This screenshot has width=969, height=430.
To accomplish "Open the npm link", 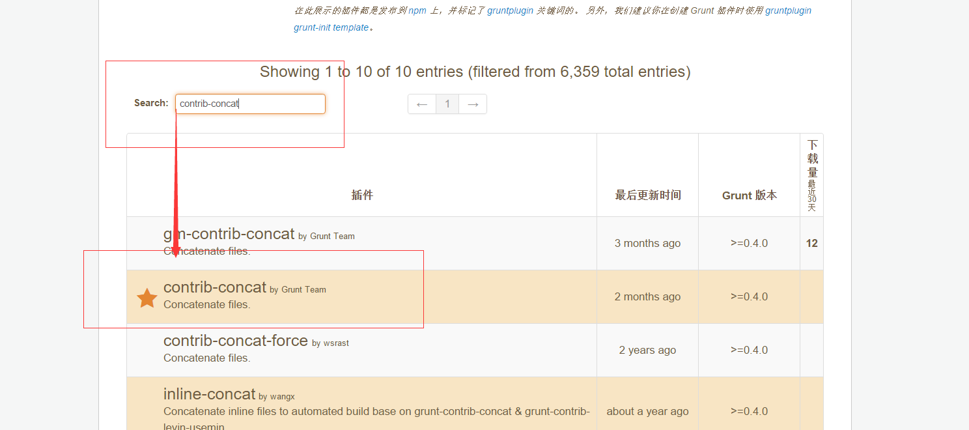I will [417, 10].
